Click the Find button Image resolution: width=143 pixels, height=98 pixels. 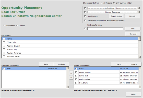point(133,28)
